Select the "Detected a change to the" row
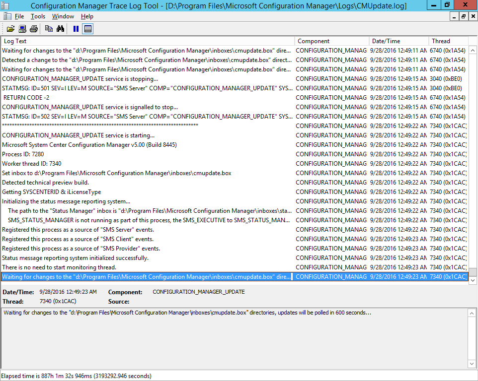This screenshot has height=381, width=478. [235, 60]
